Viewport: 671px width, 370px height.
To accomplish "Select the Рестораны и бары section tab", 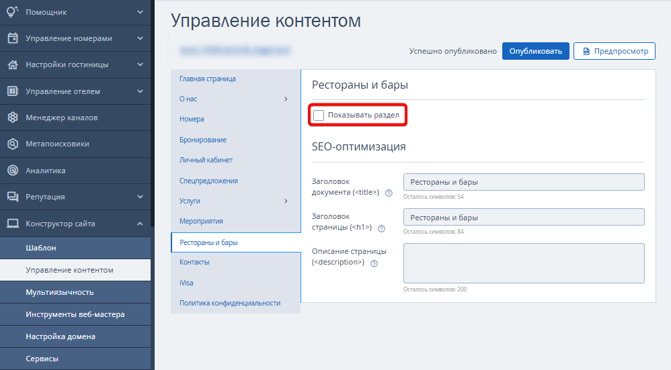I will pyautogui.click(x=236, y=242).
